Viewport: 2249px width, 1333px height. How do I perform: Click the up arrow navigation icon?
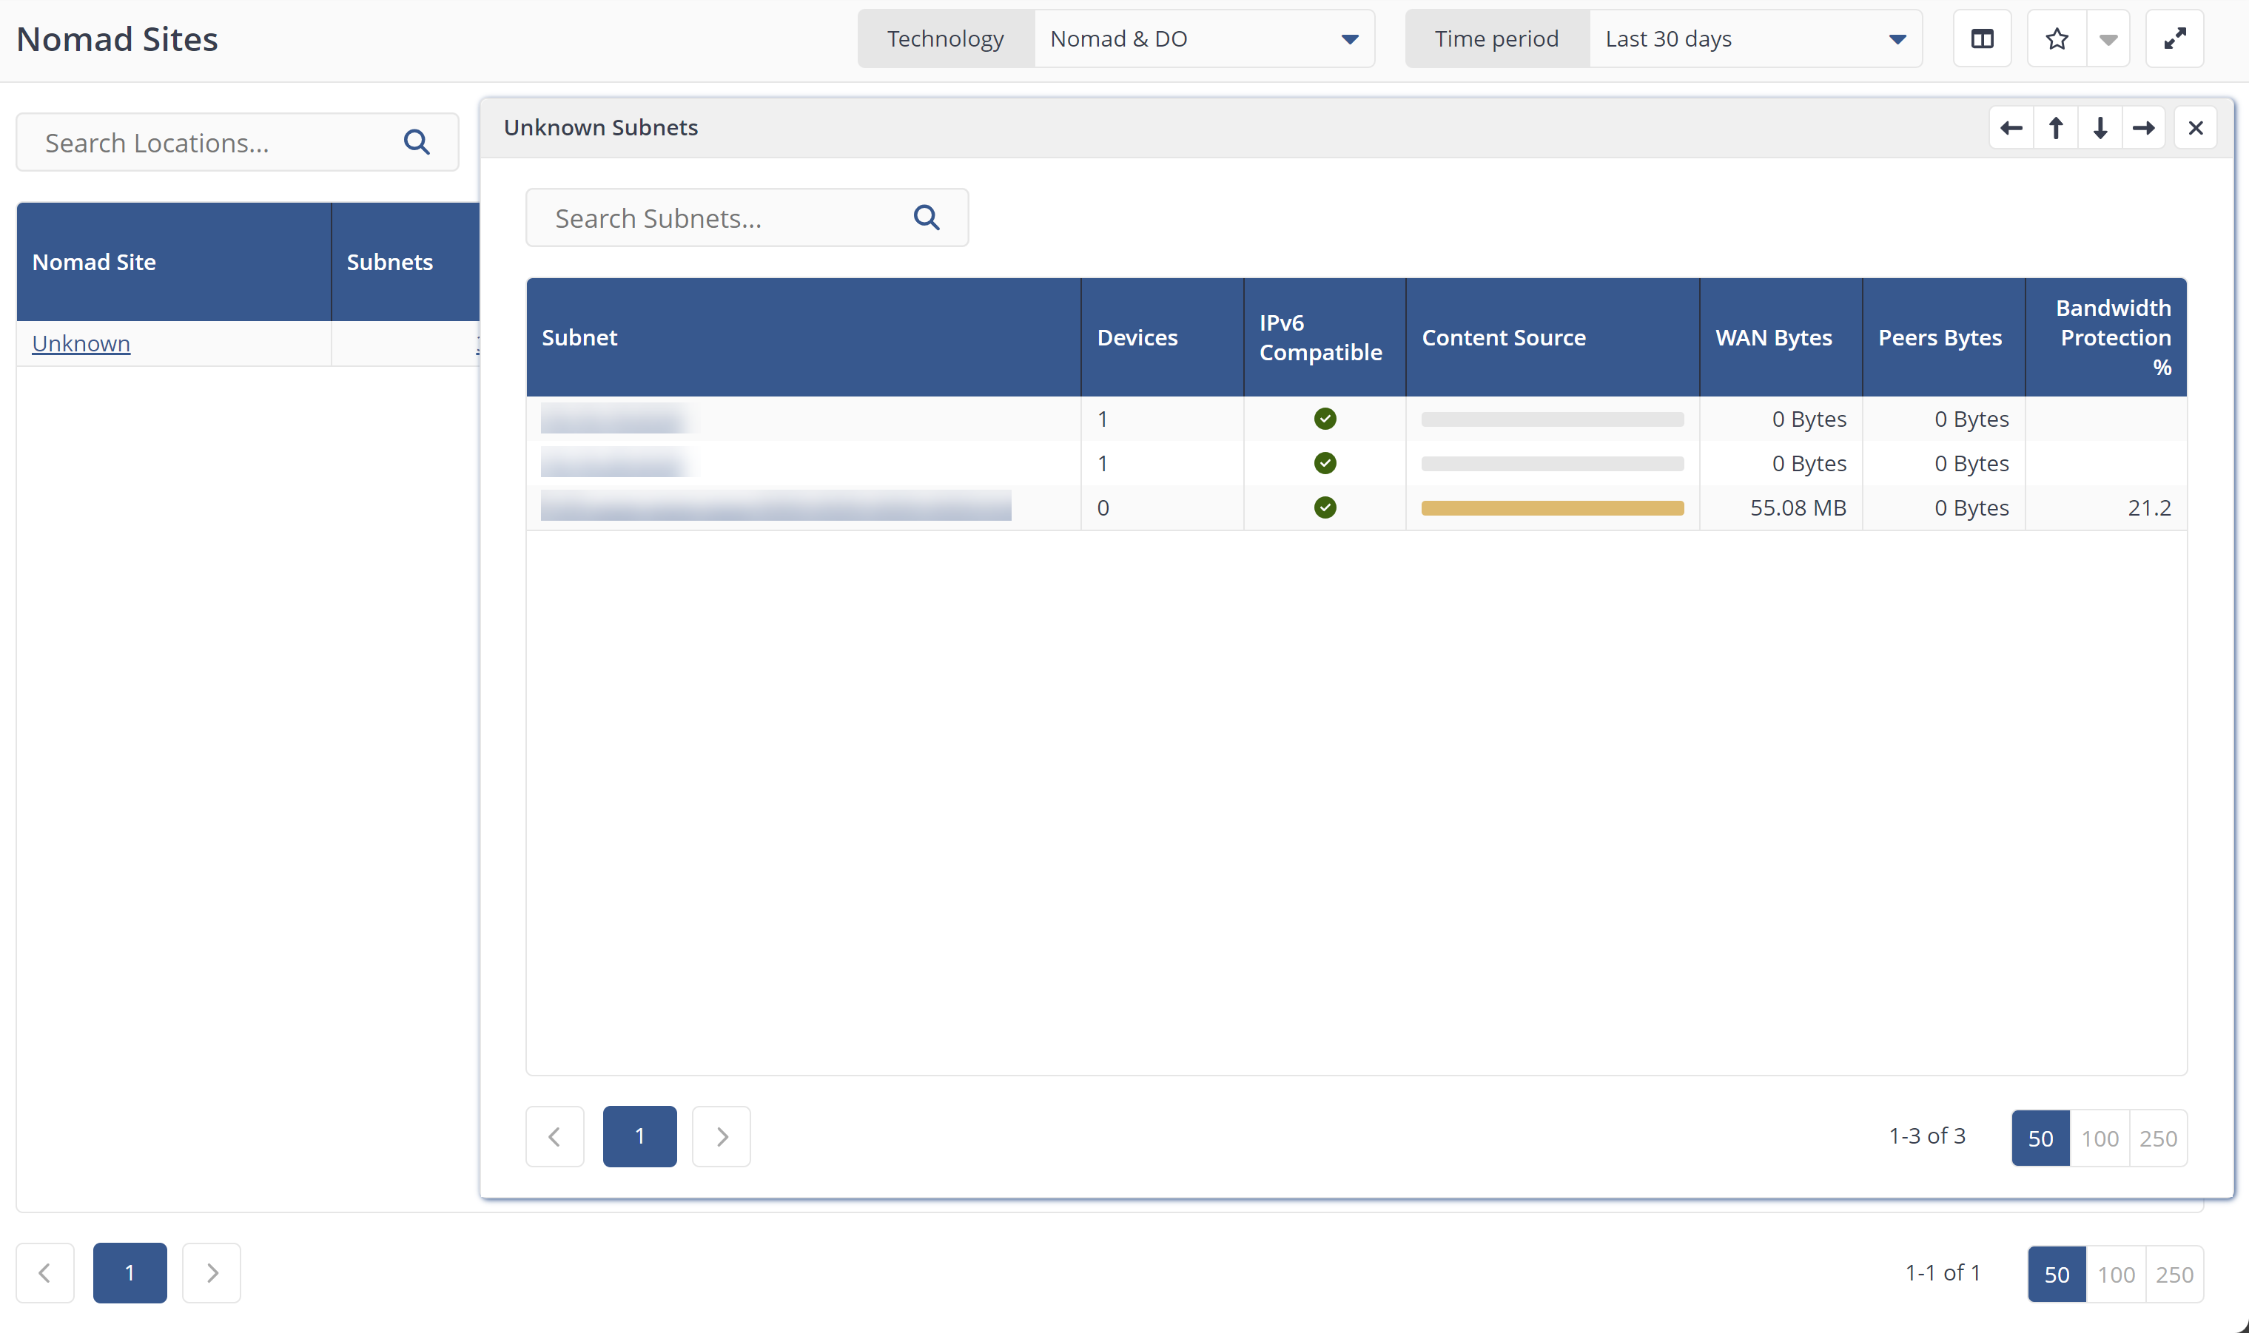coord(2057,127)
